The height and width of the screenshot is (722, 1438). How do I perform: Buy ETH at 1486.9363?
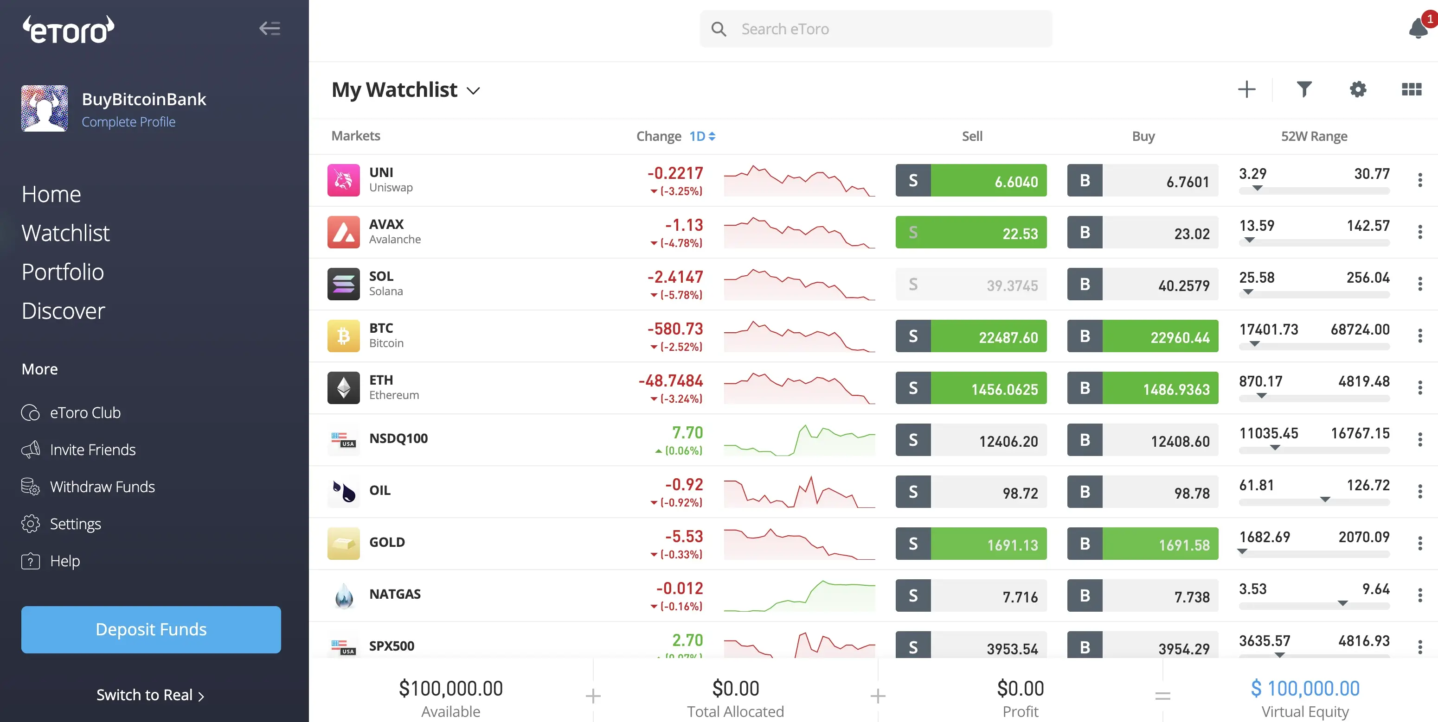(x=1142, y=387)
